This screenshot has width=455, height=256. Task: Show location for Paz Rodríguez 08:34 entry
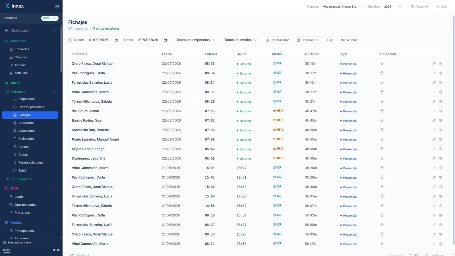click(382, 73)
